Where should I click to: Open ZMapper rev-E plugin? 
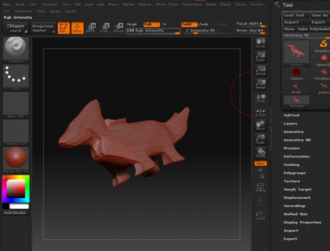point(16,28)
